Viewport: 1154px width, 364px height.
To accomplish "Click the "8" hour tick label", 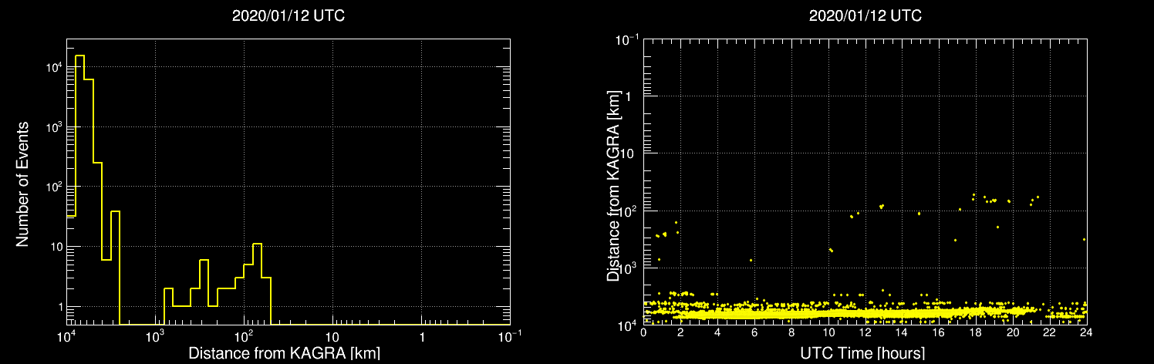I will coord(791,333).
